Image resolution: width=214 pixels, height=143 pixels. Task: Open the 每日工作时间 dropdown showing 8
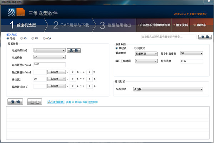click(146, 61)
